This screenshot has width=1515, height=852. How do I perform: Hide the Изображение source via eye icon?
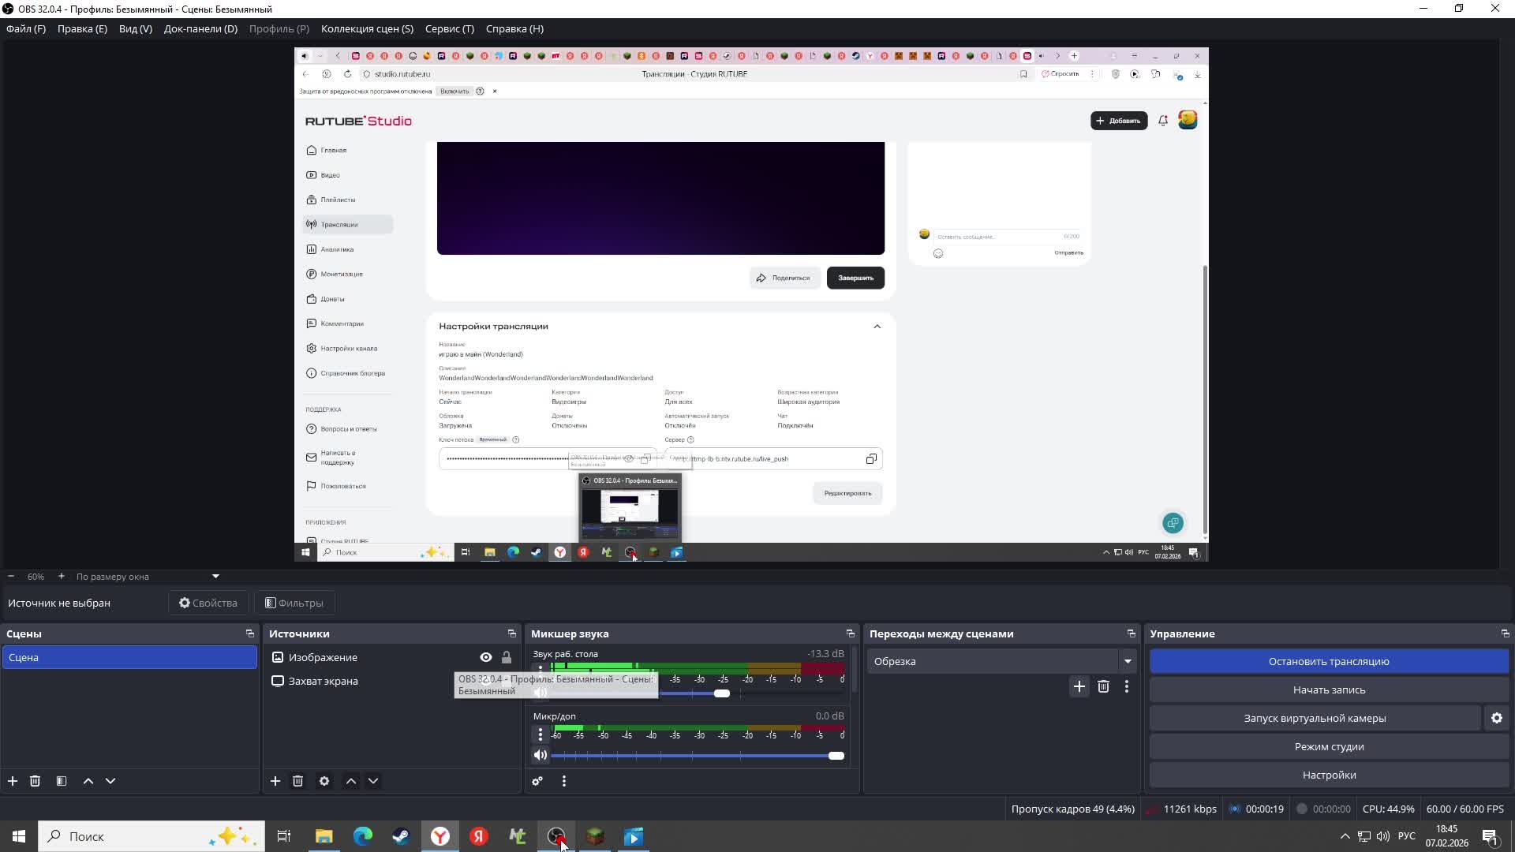point(486,657)
